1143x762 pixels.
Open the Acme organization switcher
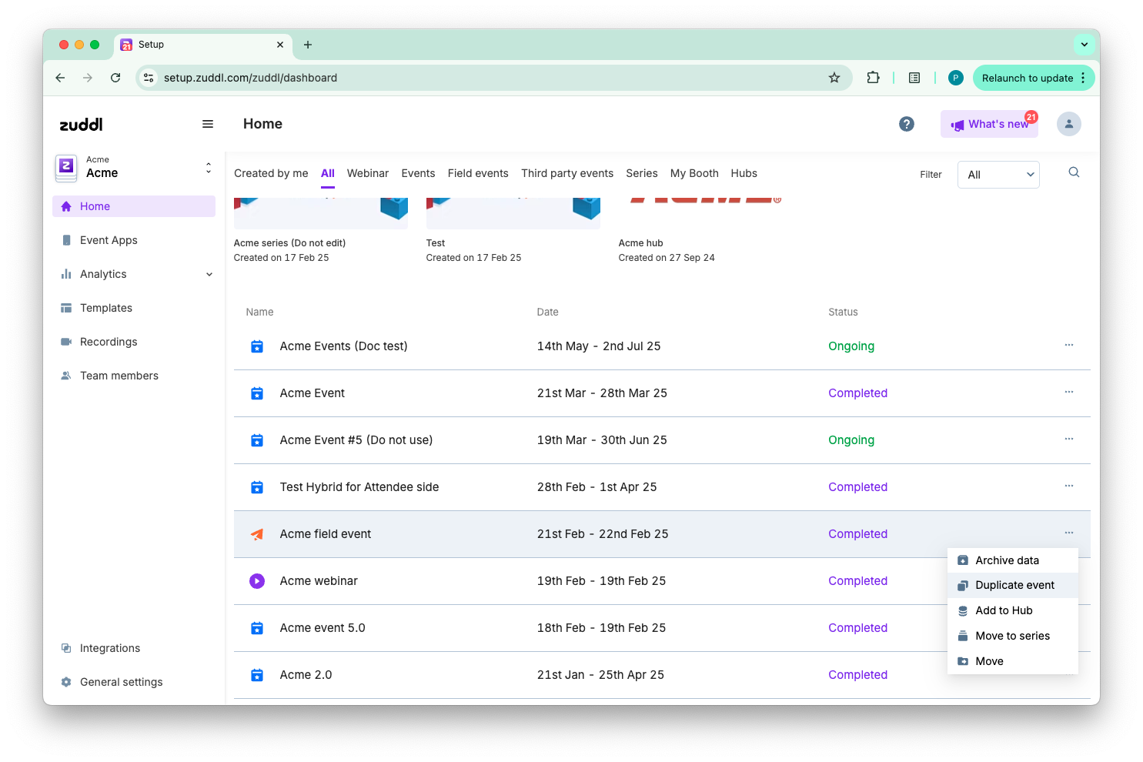coord(134,168)
